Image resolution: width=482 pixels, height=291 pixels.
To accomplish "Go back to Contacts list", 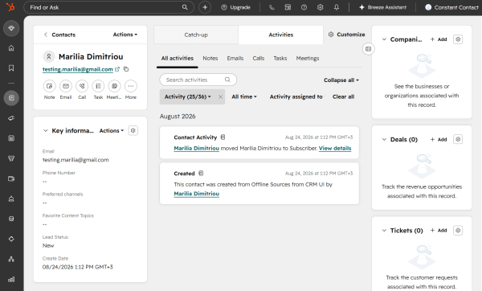I will coord(59,35).
